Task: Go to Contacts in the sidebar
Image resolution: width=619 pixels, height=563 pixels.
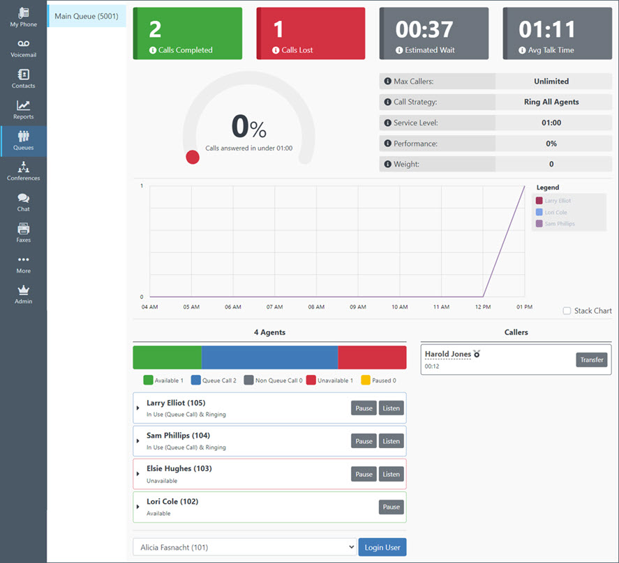Action: pos(23,79)
